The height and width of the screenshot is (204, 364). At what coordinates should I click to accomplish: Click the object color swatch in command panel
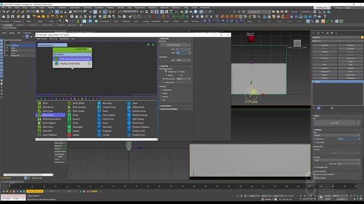tap(362, 37)
